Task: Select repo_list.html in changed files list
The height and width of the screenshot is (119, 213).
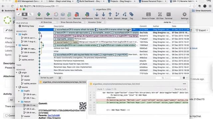Action: tap(63, 82)
